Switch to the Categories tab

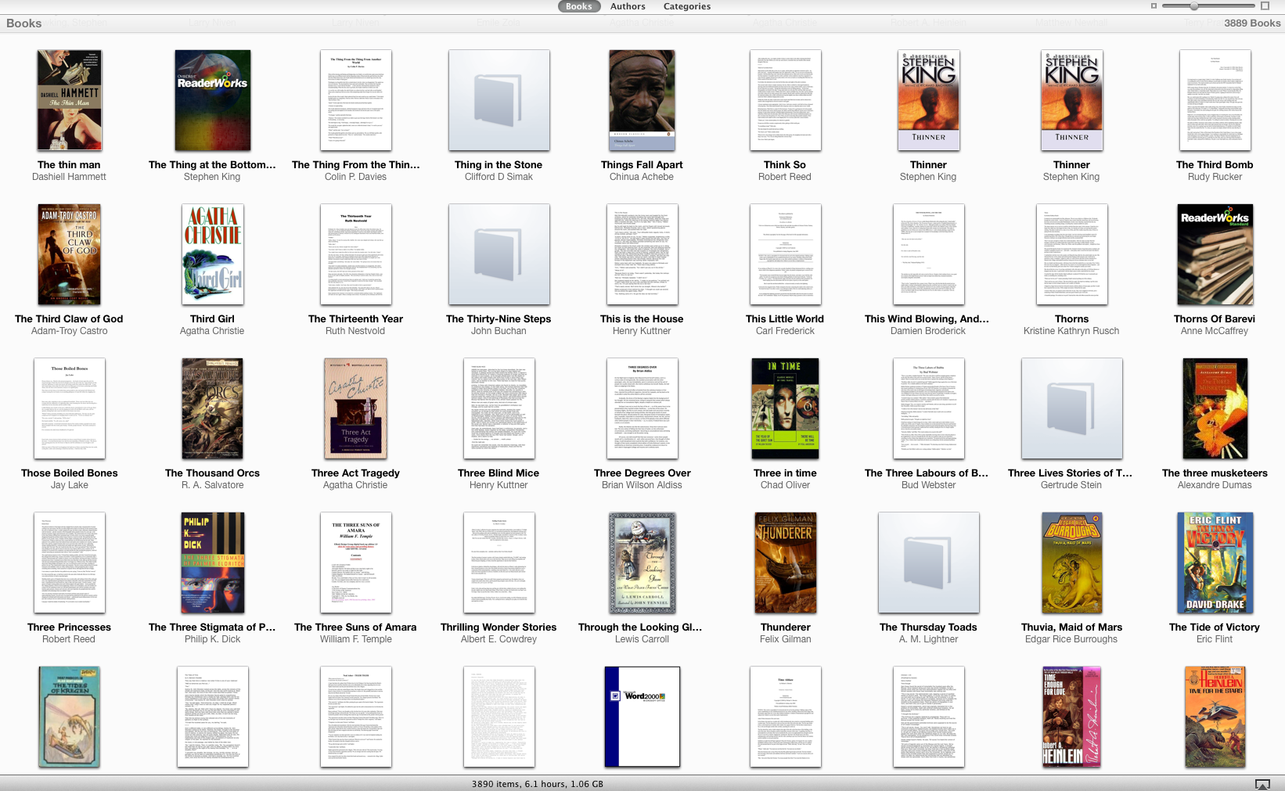click(x=687, y=6)
